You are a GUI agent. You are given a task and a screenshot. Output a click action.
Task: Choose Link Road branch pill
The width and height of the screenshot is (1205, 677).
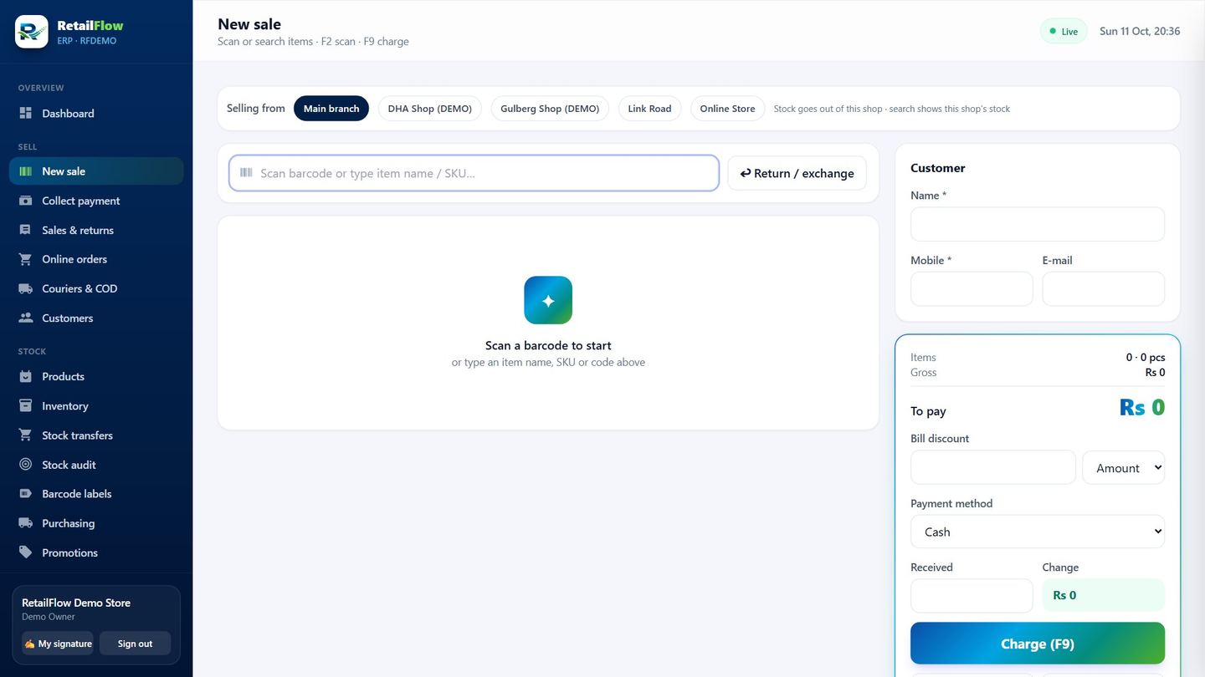tap(650, 109)
